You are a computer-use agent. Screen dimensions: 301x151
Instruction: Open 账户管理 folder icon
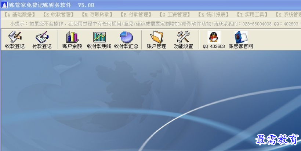pos(156,40)
